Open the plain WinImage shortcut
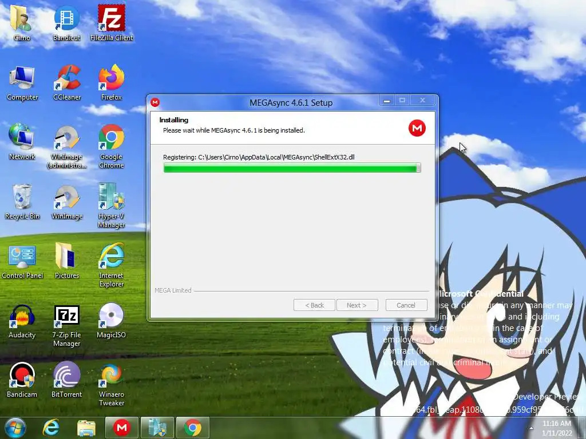Image resolution: width=586 pixels, height=439 pixels. tap(66, 202)
